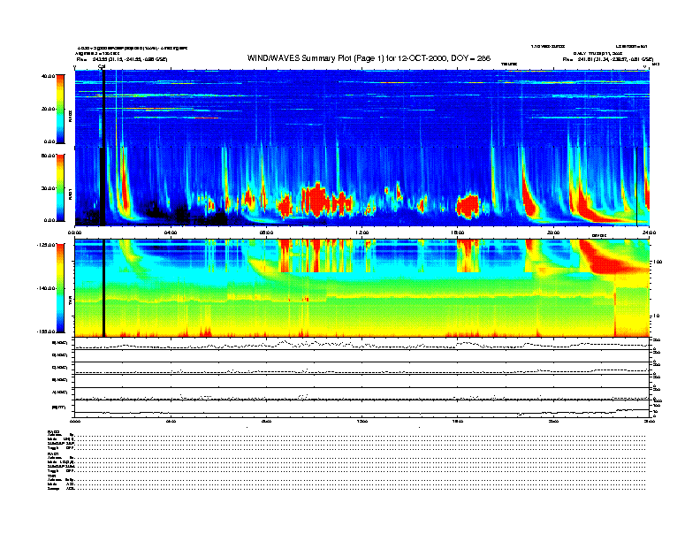Click the 60.00 label on RAD1 scale
This screenshot has height=541, width=700.
tap(49, 156)
